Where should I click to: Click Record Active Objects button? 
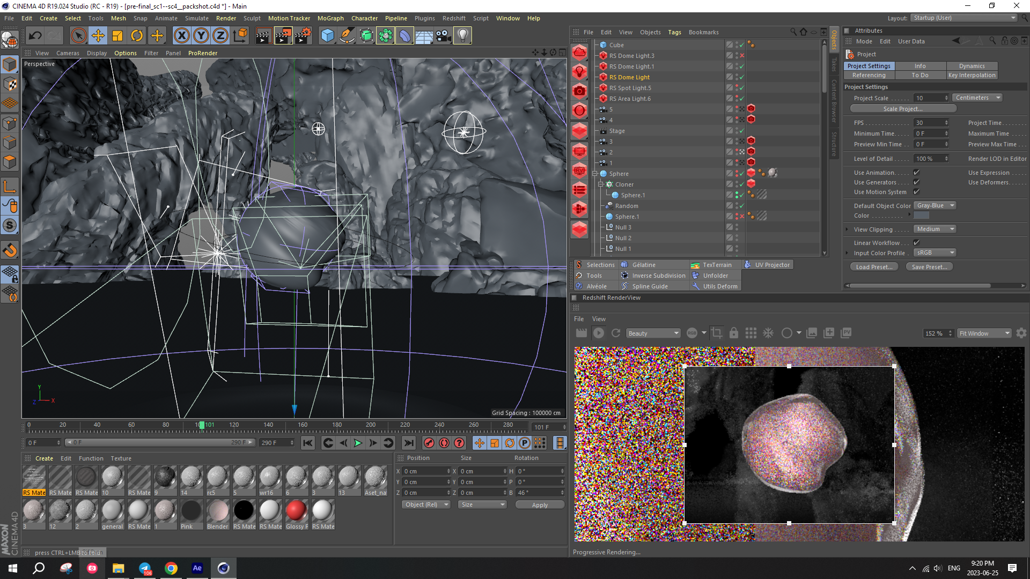pos(429,443)
